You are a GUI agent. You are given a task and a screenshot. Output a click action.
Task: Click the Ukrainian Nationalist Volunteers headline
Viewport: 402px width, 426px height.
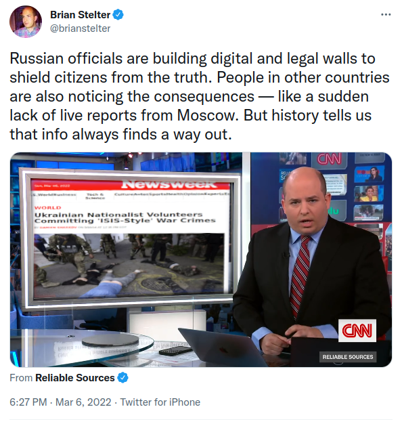pyautogui.click(x=125, y=217)
